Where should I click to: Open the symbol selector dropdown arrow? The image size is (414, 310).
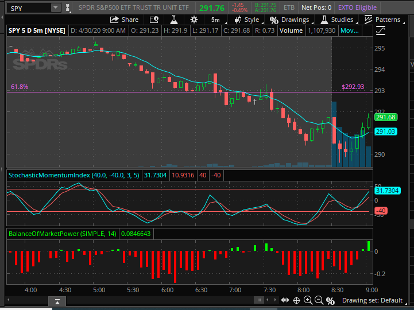[56, 8]
